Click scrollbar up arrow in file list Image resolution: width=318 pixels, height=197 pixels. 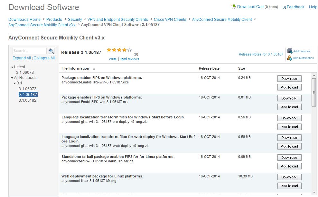point(314,75)
